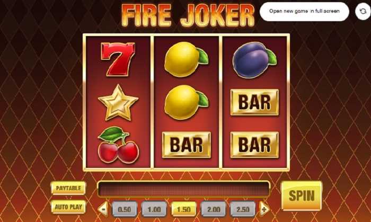Click the gold star symbol
The image size is (371, 222).
pos(118,102)
